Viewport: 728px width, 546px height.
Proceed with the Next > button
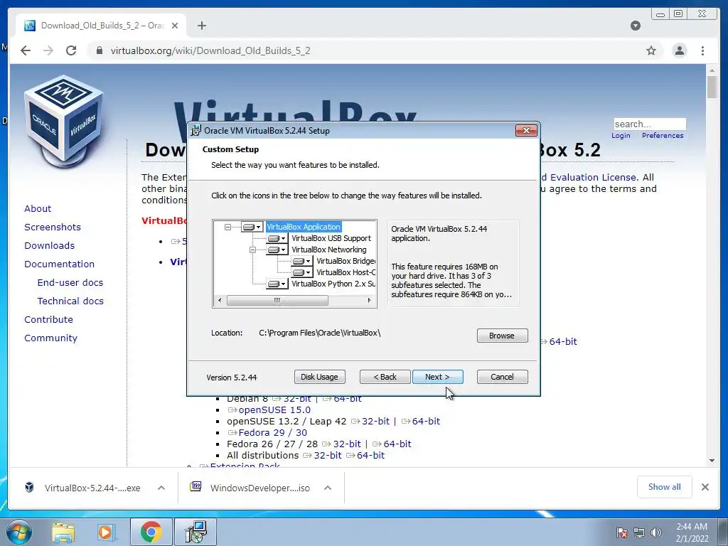coord(437,377)
